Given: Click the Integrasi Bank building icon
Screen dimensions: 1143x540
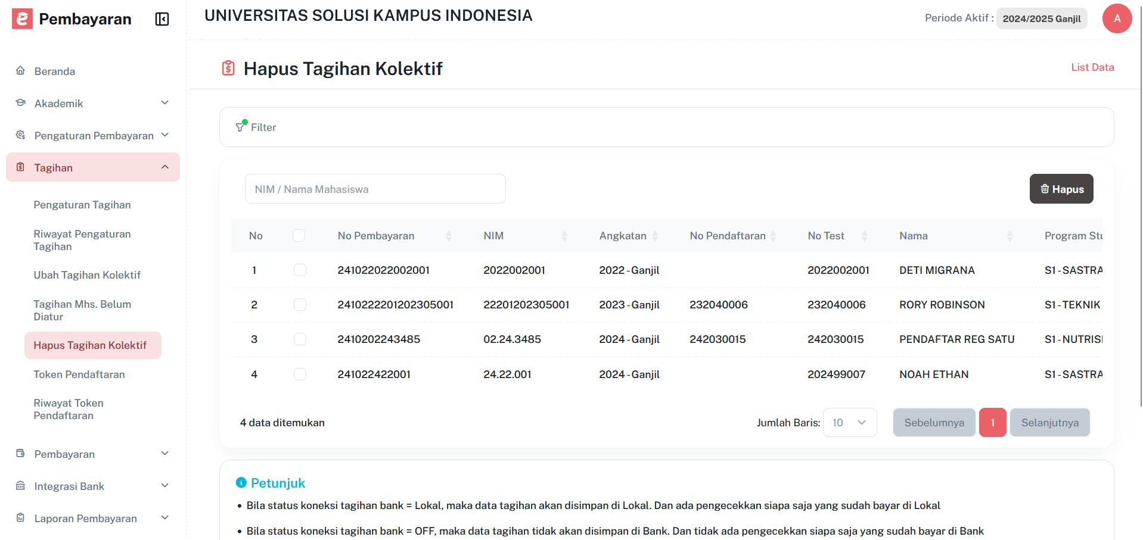Looking at the screenshot, I should tap(20, 486).
